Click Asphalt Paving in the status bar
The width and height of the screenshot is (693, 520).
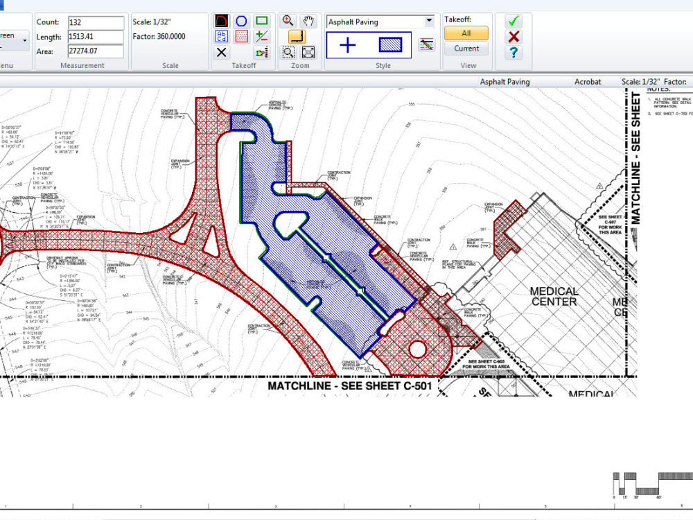(x=505, y=82)
